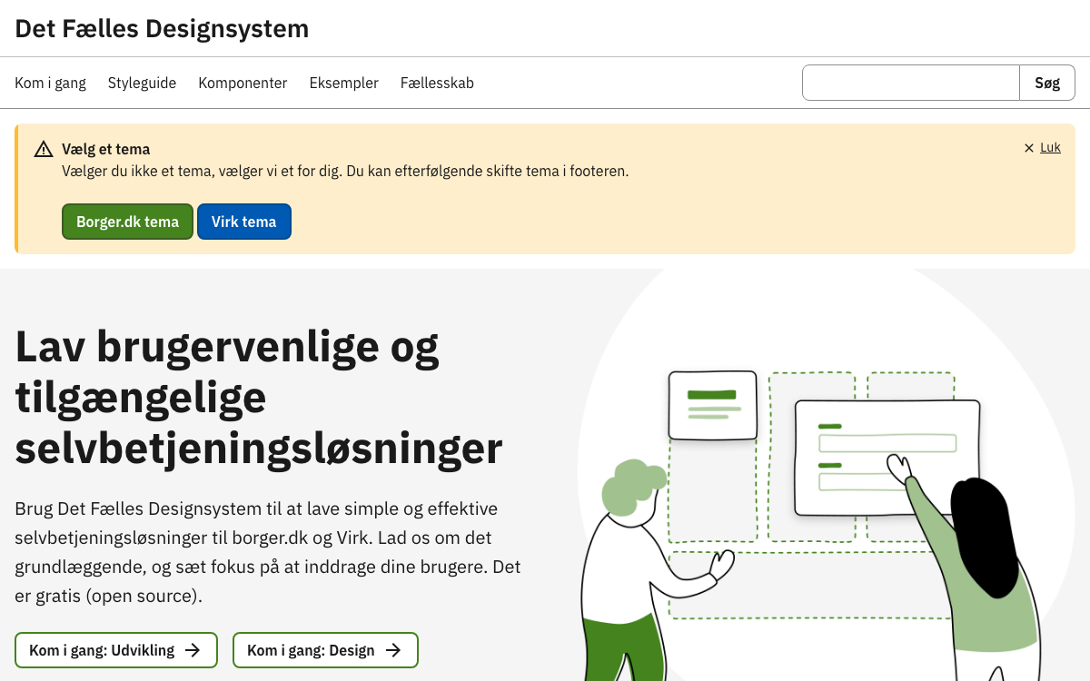Click the arrow icon on Udvikling button
Image resolution: width=1090 pixels, height=681 pixels.
tap(193, 650)
